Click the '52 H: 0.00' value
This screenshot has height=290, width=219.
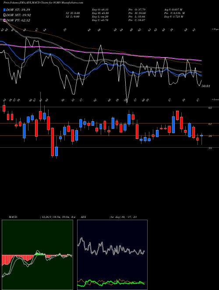(72, 13)
